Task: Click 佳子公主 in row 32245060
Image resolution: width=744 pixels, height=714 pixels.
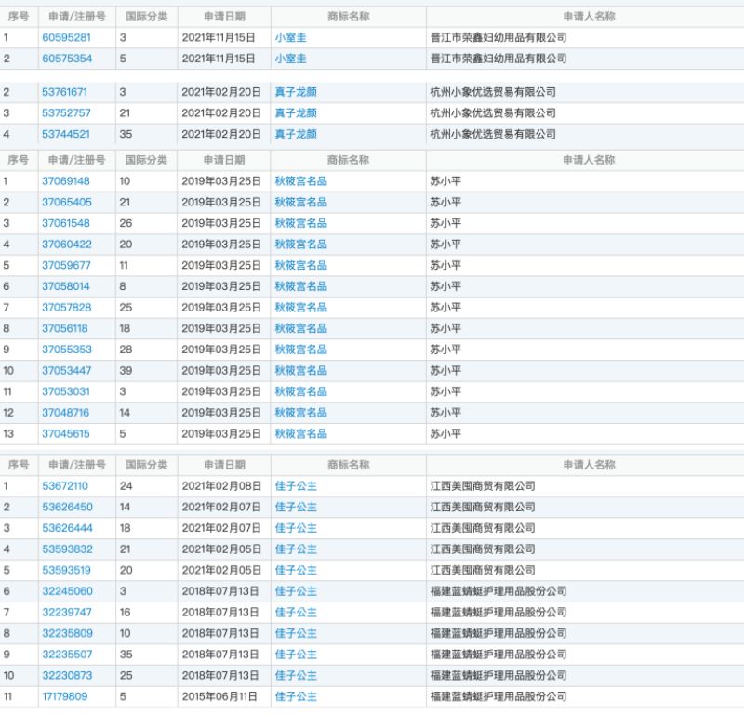Action: pos(296,591)
